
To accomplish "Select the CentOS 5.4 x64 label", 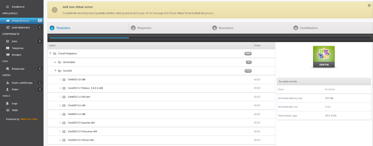I will 77,106.
